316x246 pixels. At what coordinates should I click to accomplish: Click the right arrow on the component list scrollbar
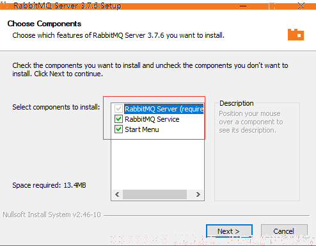tap(198, 194)
